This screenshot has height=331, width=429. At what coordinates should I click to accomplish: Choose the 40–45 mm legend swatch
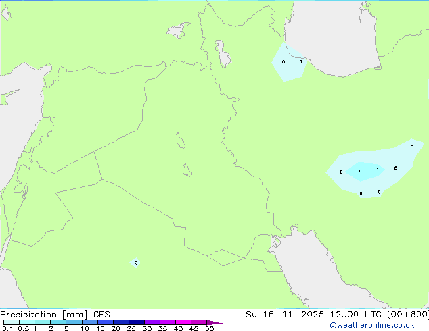tap(183, 322)
